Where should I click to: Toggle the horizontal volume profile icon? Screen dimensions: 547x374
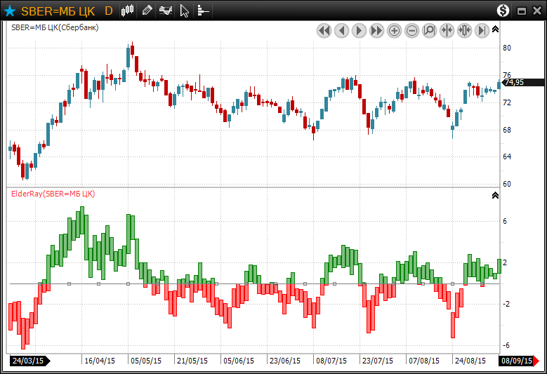coord(202,11)
